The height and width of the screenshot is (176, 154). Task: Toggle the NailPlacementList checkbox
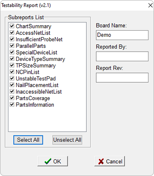[x=12, y=85]
